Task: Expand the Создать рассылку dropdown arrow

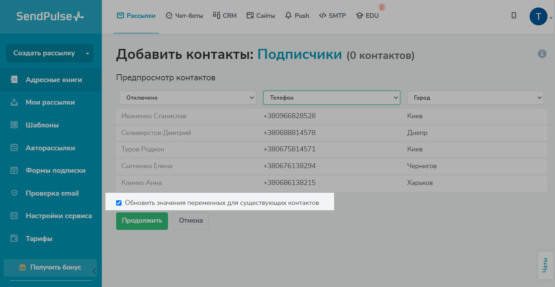Action: pos(88,54)
